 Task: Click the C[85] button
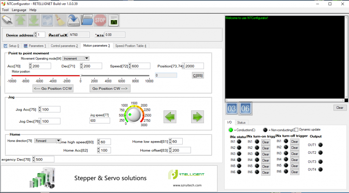[x=198, y=75]
